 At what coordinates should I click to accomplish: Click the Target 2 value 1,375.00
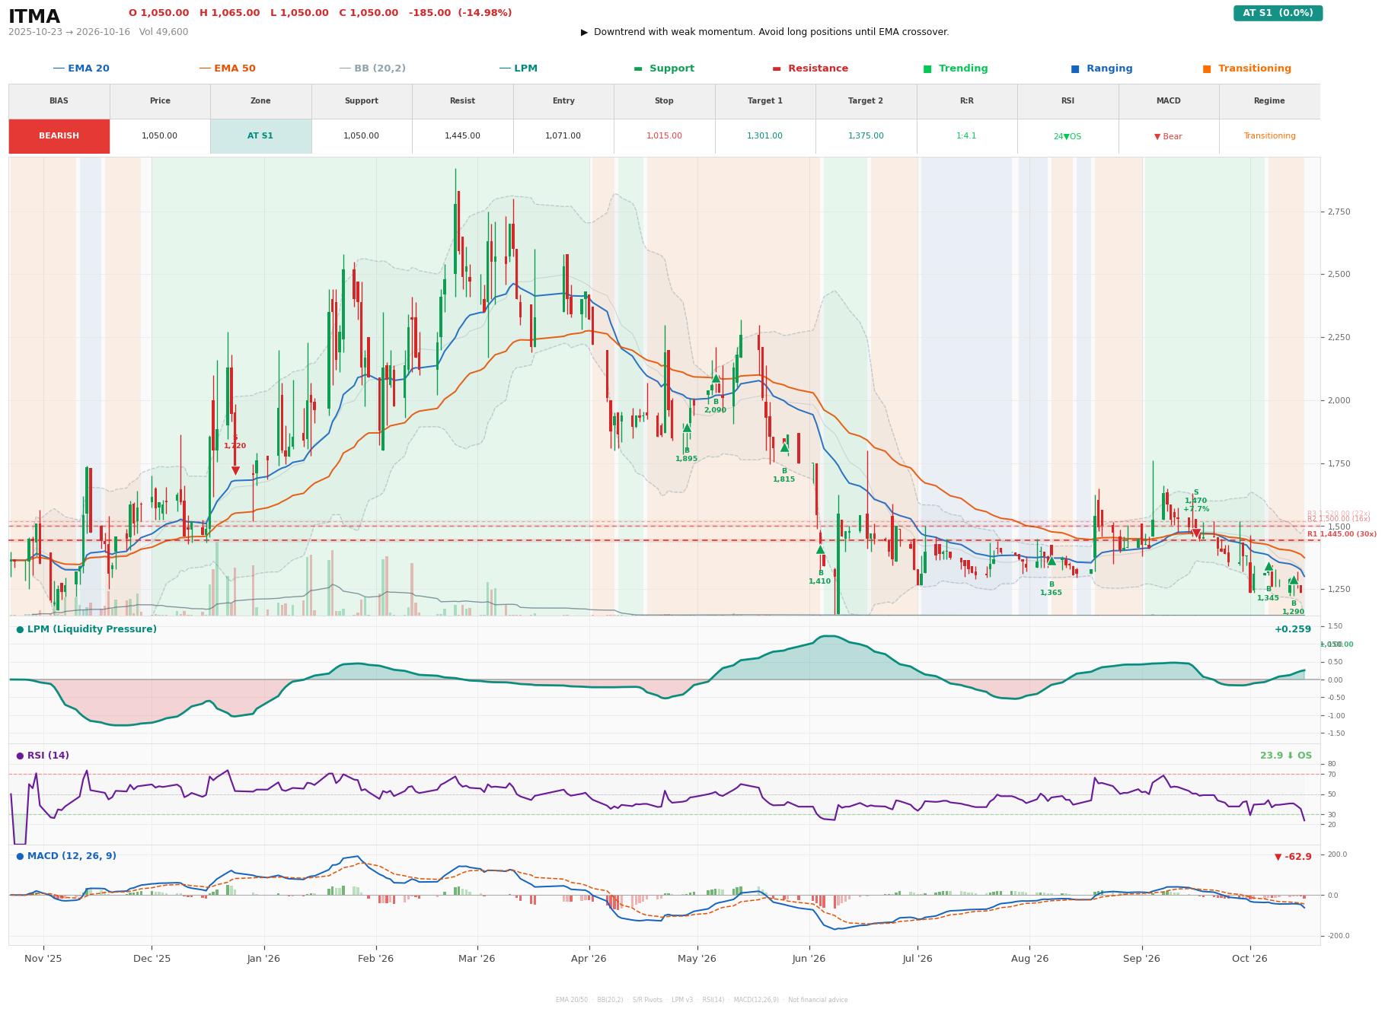coord(866,136)
